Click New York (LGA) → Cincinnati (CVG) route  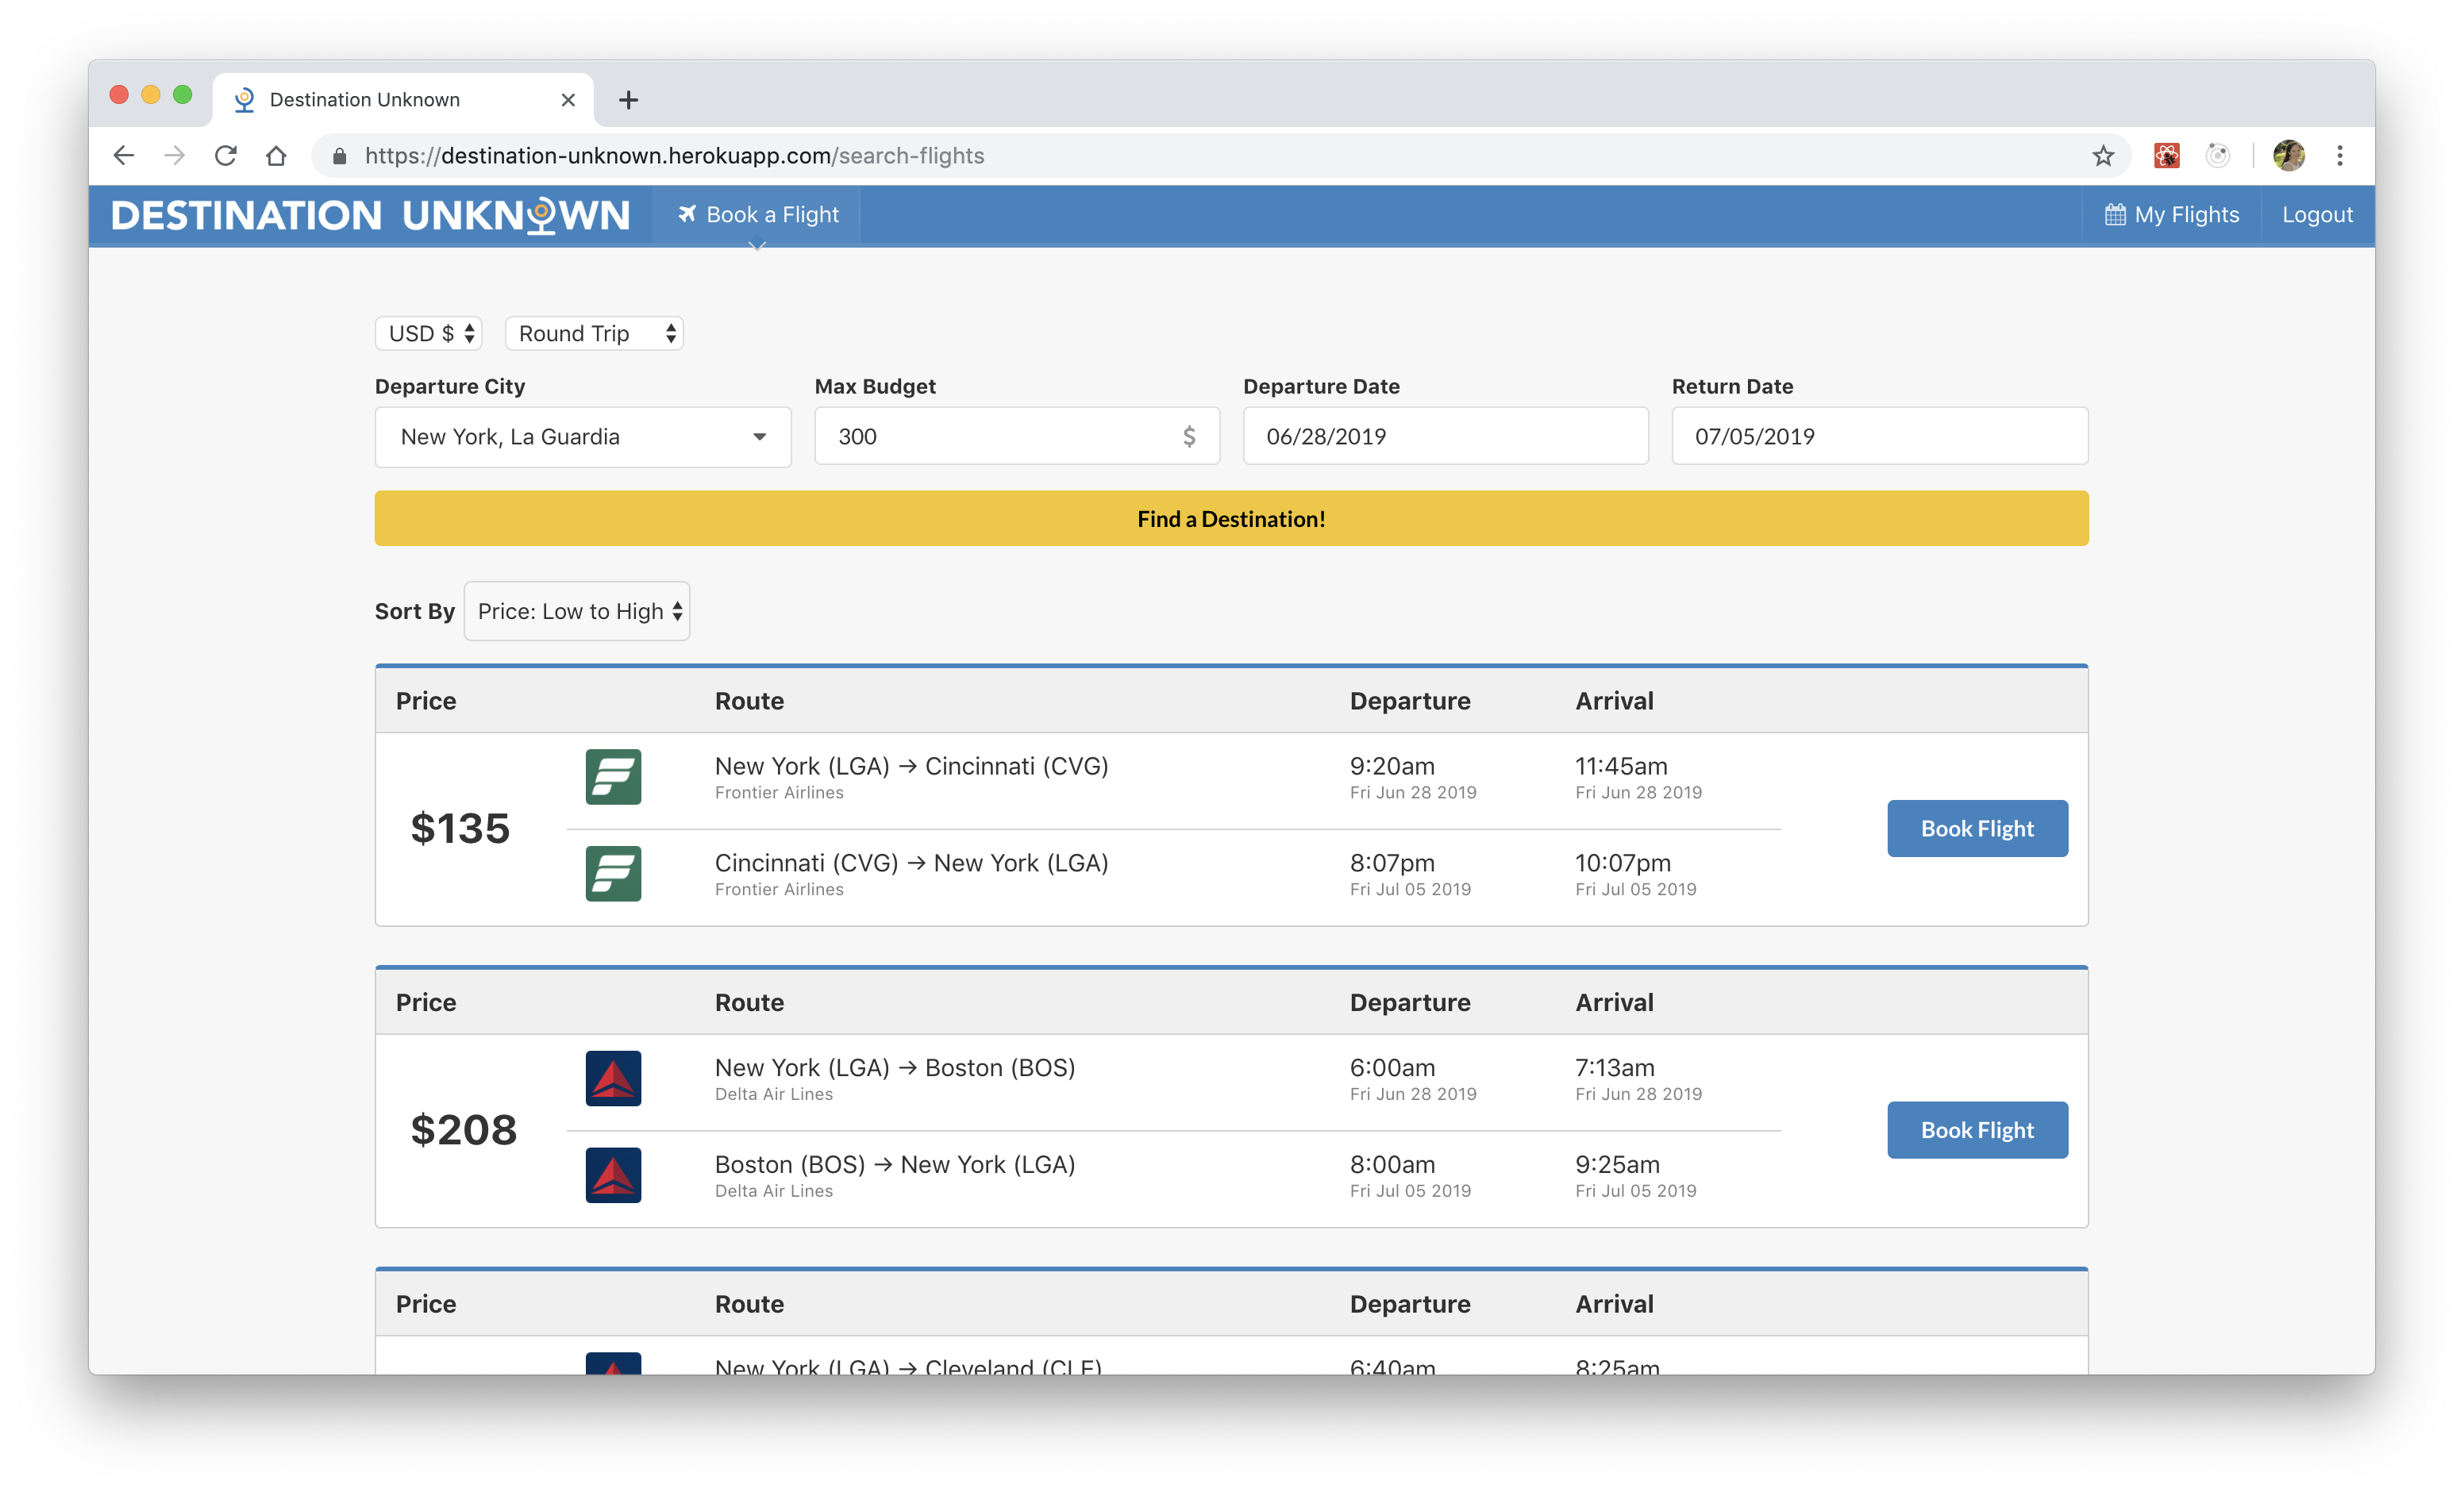912,766
